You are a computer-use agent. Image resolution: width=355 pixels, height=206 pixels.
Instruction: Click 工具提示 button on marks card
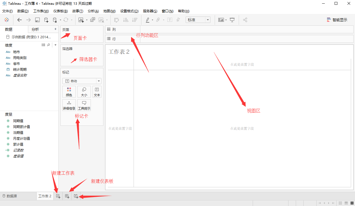click(84, 105)
